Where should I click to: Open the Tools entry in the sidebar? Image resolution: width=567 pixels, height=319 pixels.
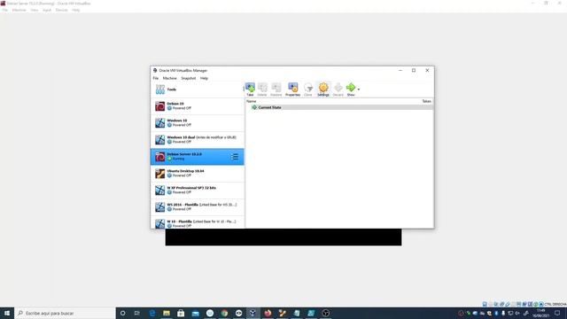198,89
